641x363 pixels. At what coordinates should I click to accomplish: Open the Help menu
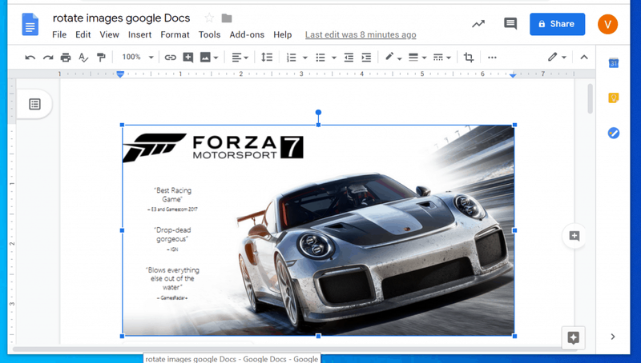click(x=283, y=34)
